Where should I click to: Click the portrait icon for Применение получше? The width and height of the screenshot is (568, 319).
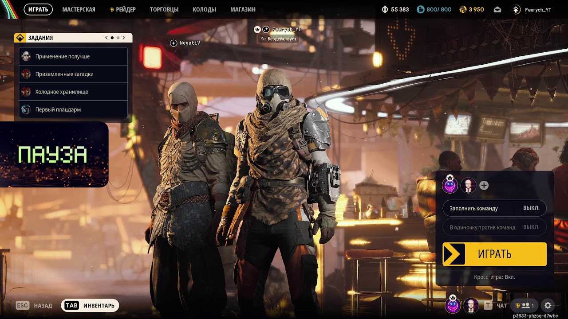point(26,56)
